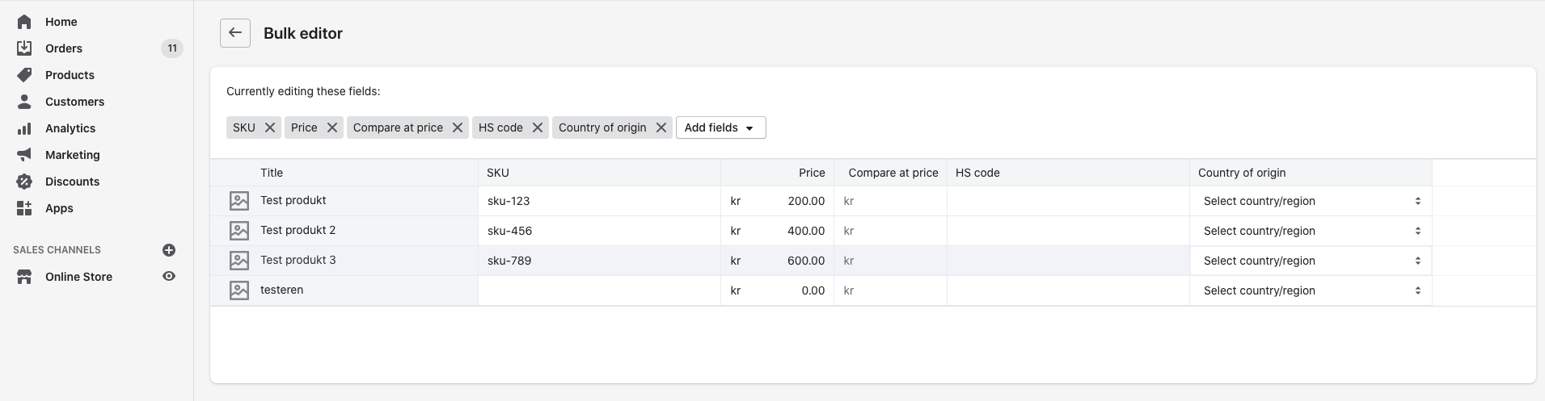Viewport: 1545px width, 401px height.
Task: View Online Store via eye icon
Action: [x=169, y=276]
